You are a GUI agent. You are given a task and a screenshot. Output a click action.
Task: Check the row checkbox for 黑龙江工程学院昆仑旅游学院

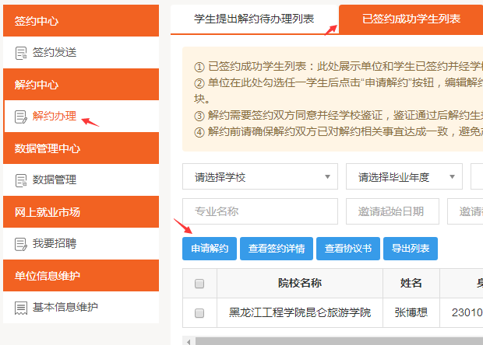pos(199,313)
